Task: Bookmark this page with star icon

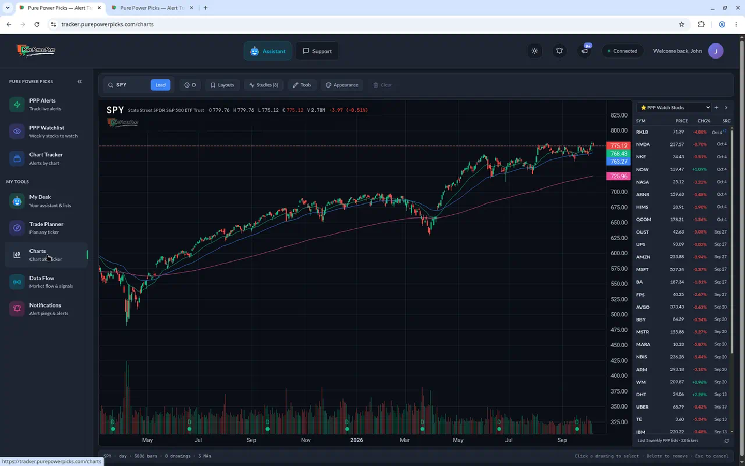Action: coord(682,24)
